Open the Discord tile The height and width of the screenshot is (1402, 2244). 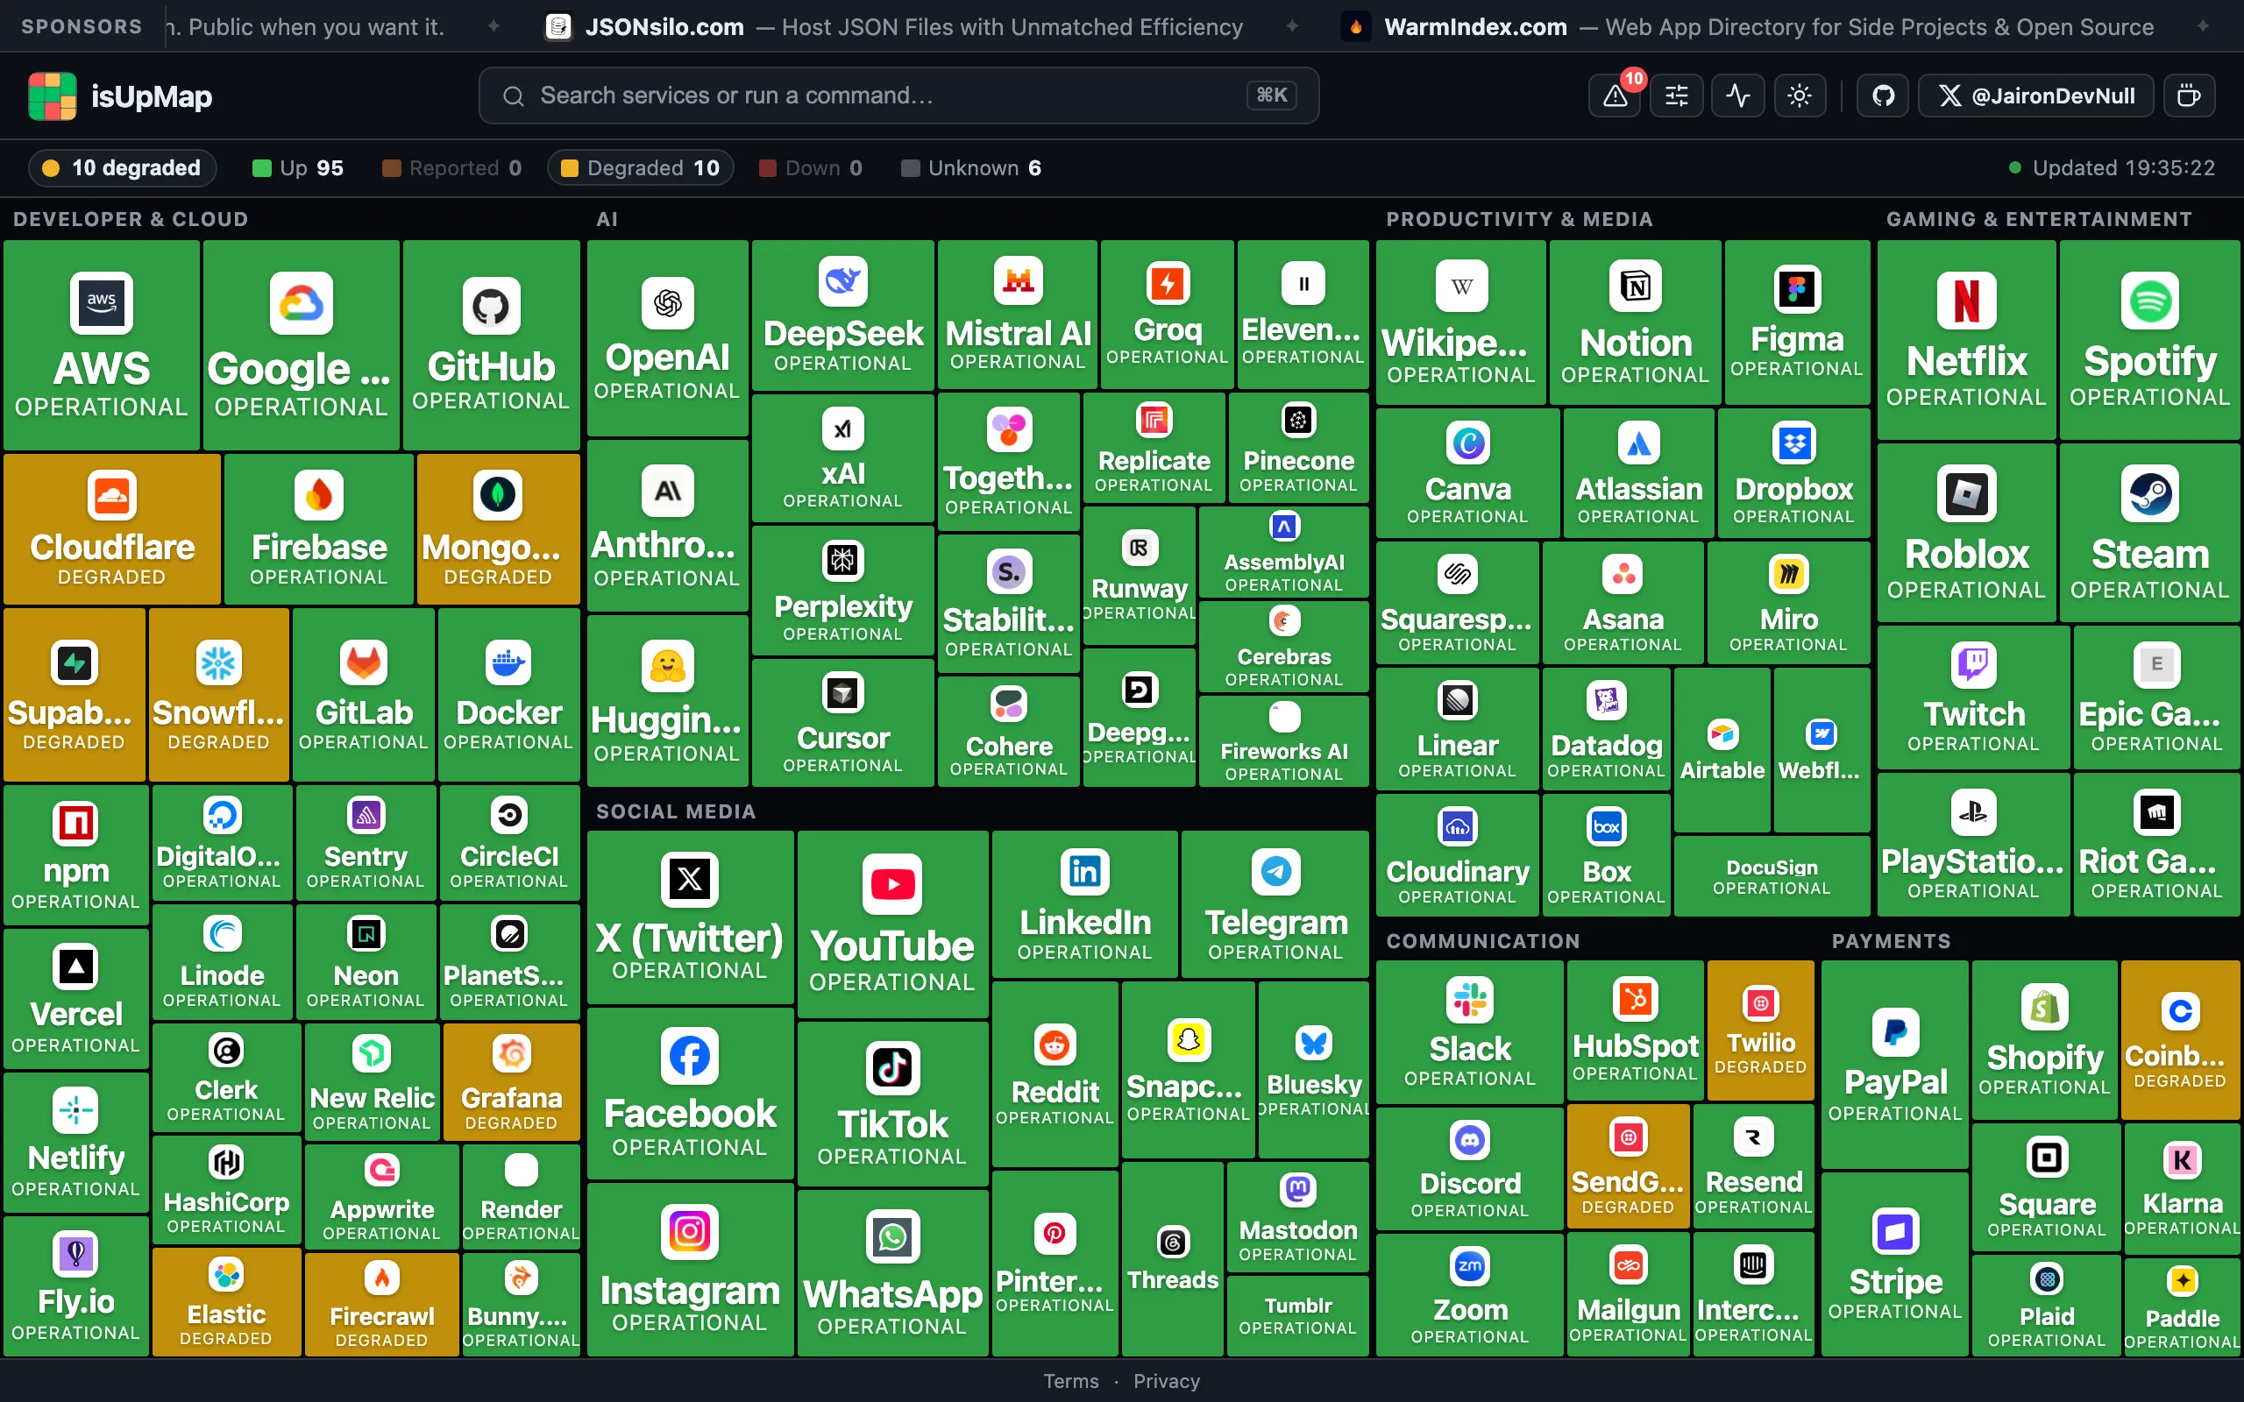tap(1470, 1168)
